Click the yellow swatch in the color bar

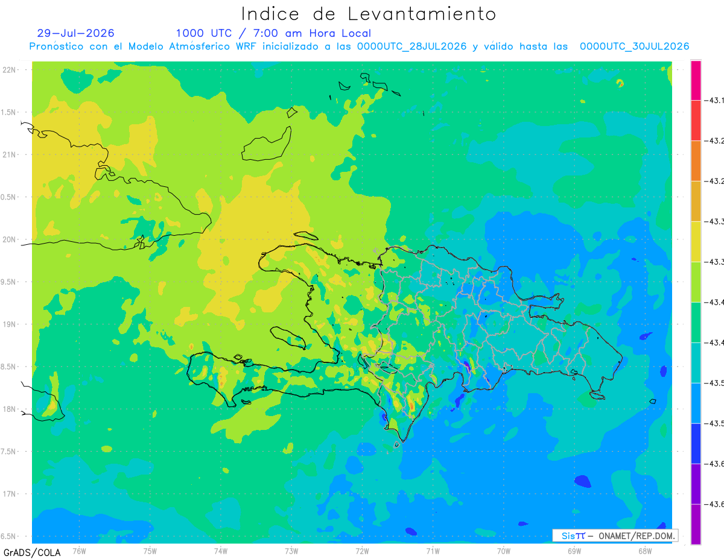coord(696,241)
